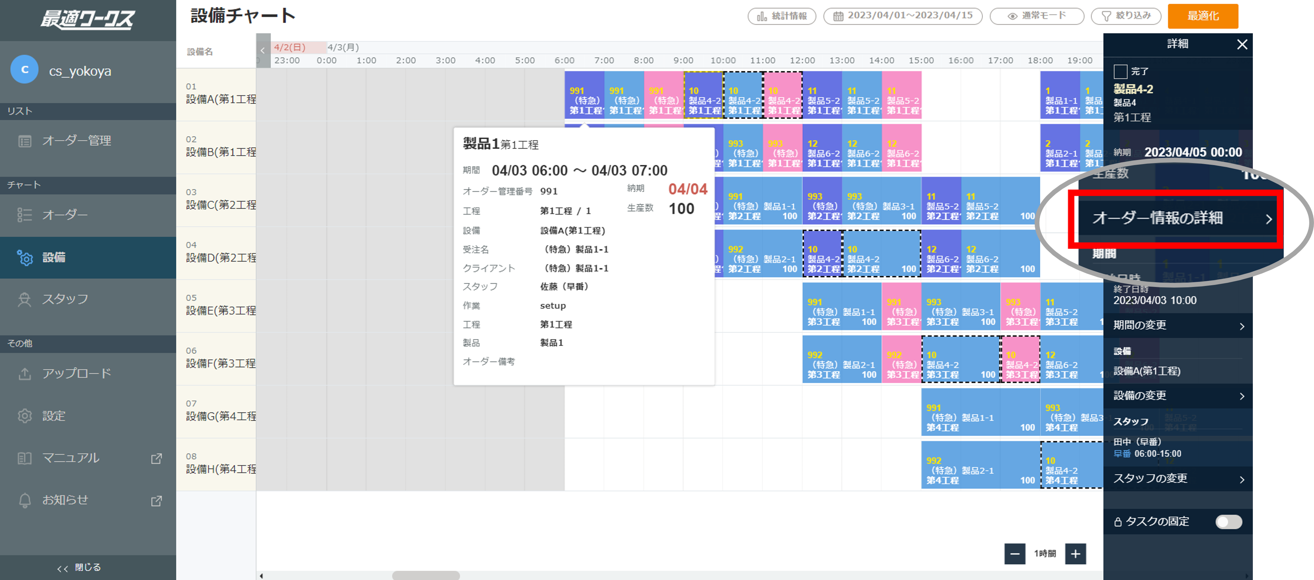Click the calendar icon in date range
Image resolution: width=1314 pixels, height=580 pixels.
[x=838, y=16]
